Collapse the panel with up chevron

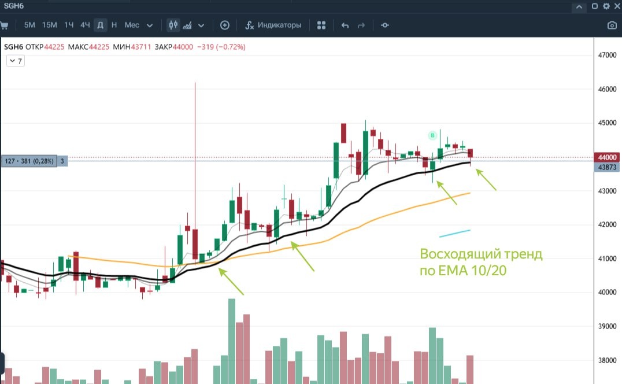tap(579, 7)
